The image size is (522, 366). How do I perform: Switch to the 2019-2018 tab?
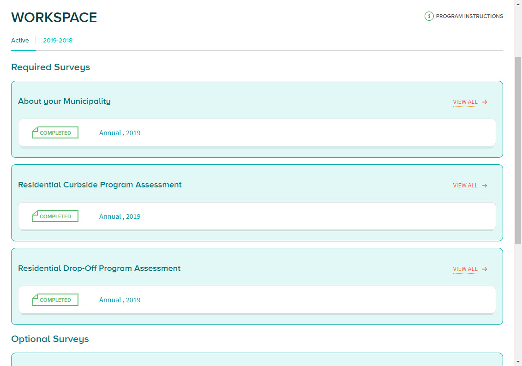click(58, 41)
